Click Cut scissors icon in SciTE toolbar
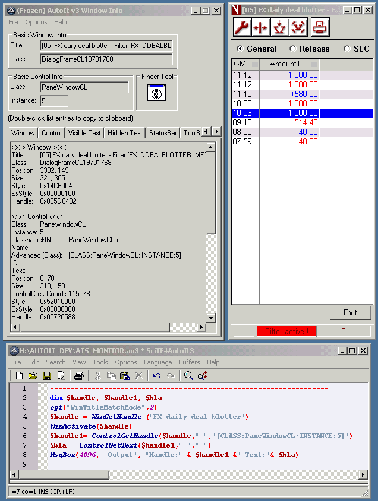Viewport: 378px width, 501px height. tap(97, 376)
